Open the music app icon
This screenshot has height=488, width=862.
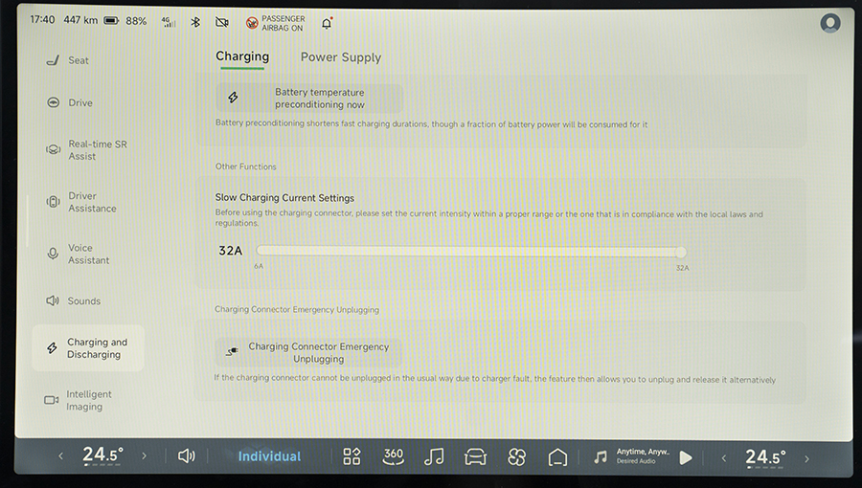[x=434, y=456]
